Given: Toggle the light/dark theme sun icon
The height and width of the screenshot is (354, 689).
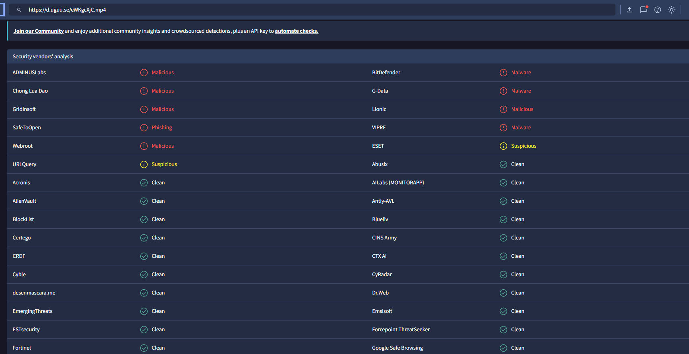Looking at the screenshot, I should click(671, 10).
